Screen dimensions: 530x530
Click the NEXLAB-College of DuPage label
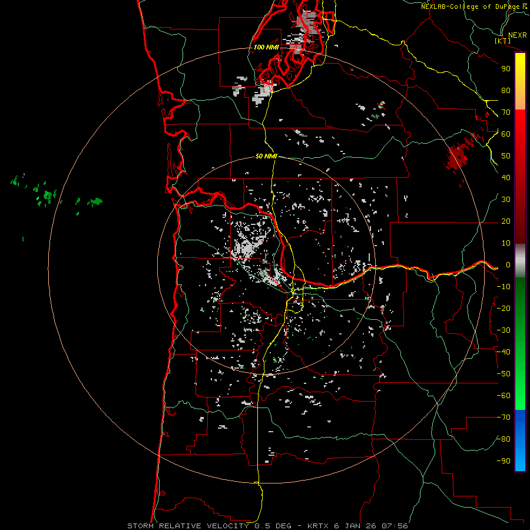coord(470,6)
